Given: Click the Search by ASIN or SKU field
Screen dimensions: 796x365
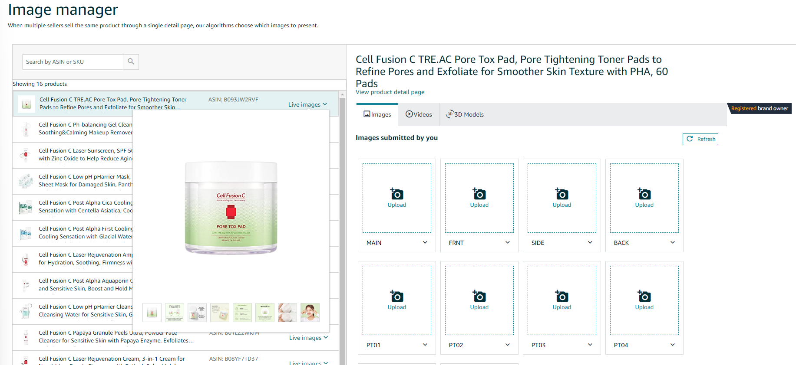Looking at the screenshot, I should (x=73, y=62).
